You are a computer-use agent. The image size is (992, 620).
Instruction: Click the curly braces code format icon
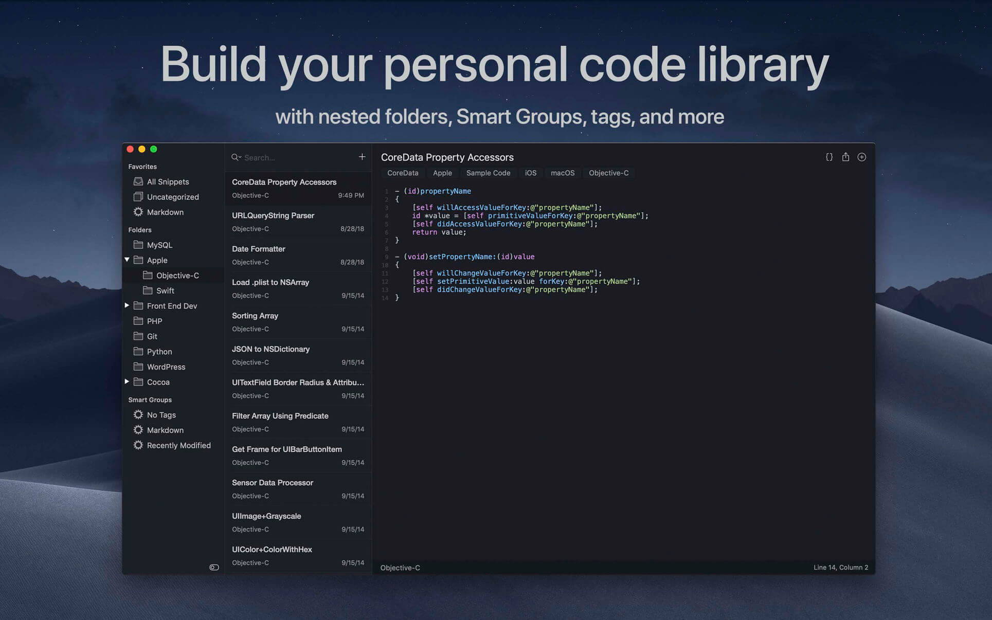[x=829, y=157]
